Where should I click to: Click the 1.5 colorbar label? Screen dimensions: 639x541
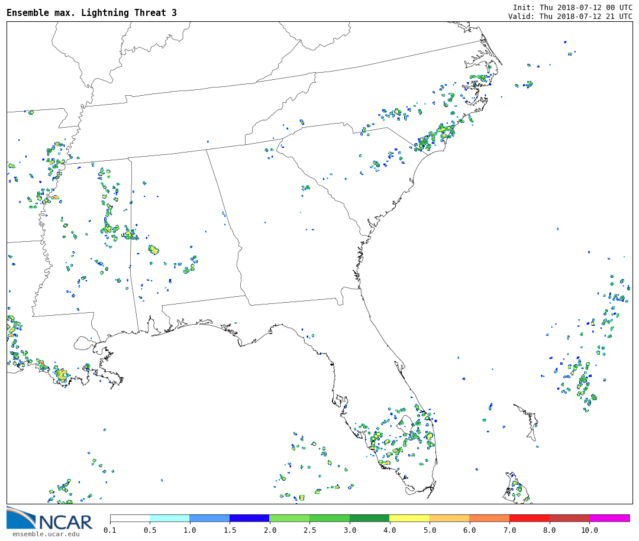230,530
